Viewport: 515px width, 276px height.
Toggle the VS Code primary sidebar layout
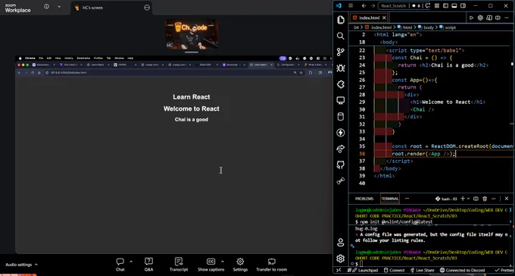click(x=445, y=5)
